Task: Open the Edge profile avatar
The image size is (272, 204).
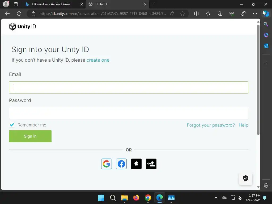Action: point(6,4)
